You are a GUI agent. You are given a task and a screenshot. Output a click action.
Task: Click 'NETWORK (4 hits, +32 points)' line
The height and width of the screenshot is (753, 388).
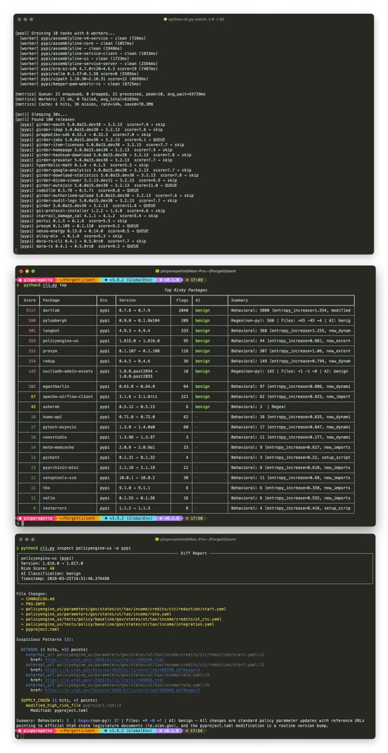point(54,651)
